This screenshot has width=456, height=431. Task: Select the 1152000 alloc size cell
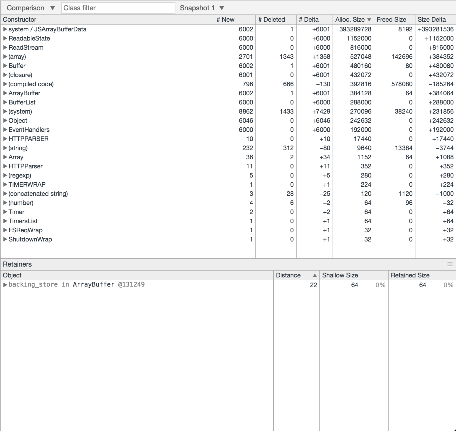(x=359, y=38)
